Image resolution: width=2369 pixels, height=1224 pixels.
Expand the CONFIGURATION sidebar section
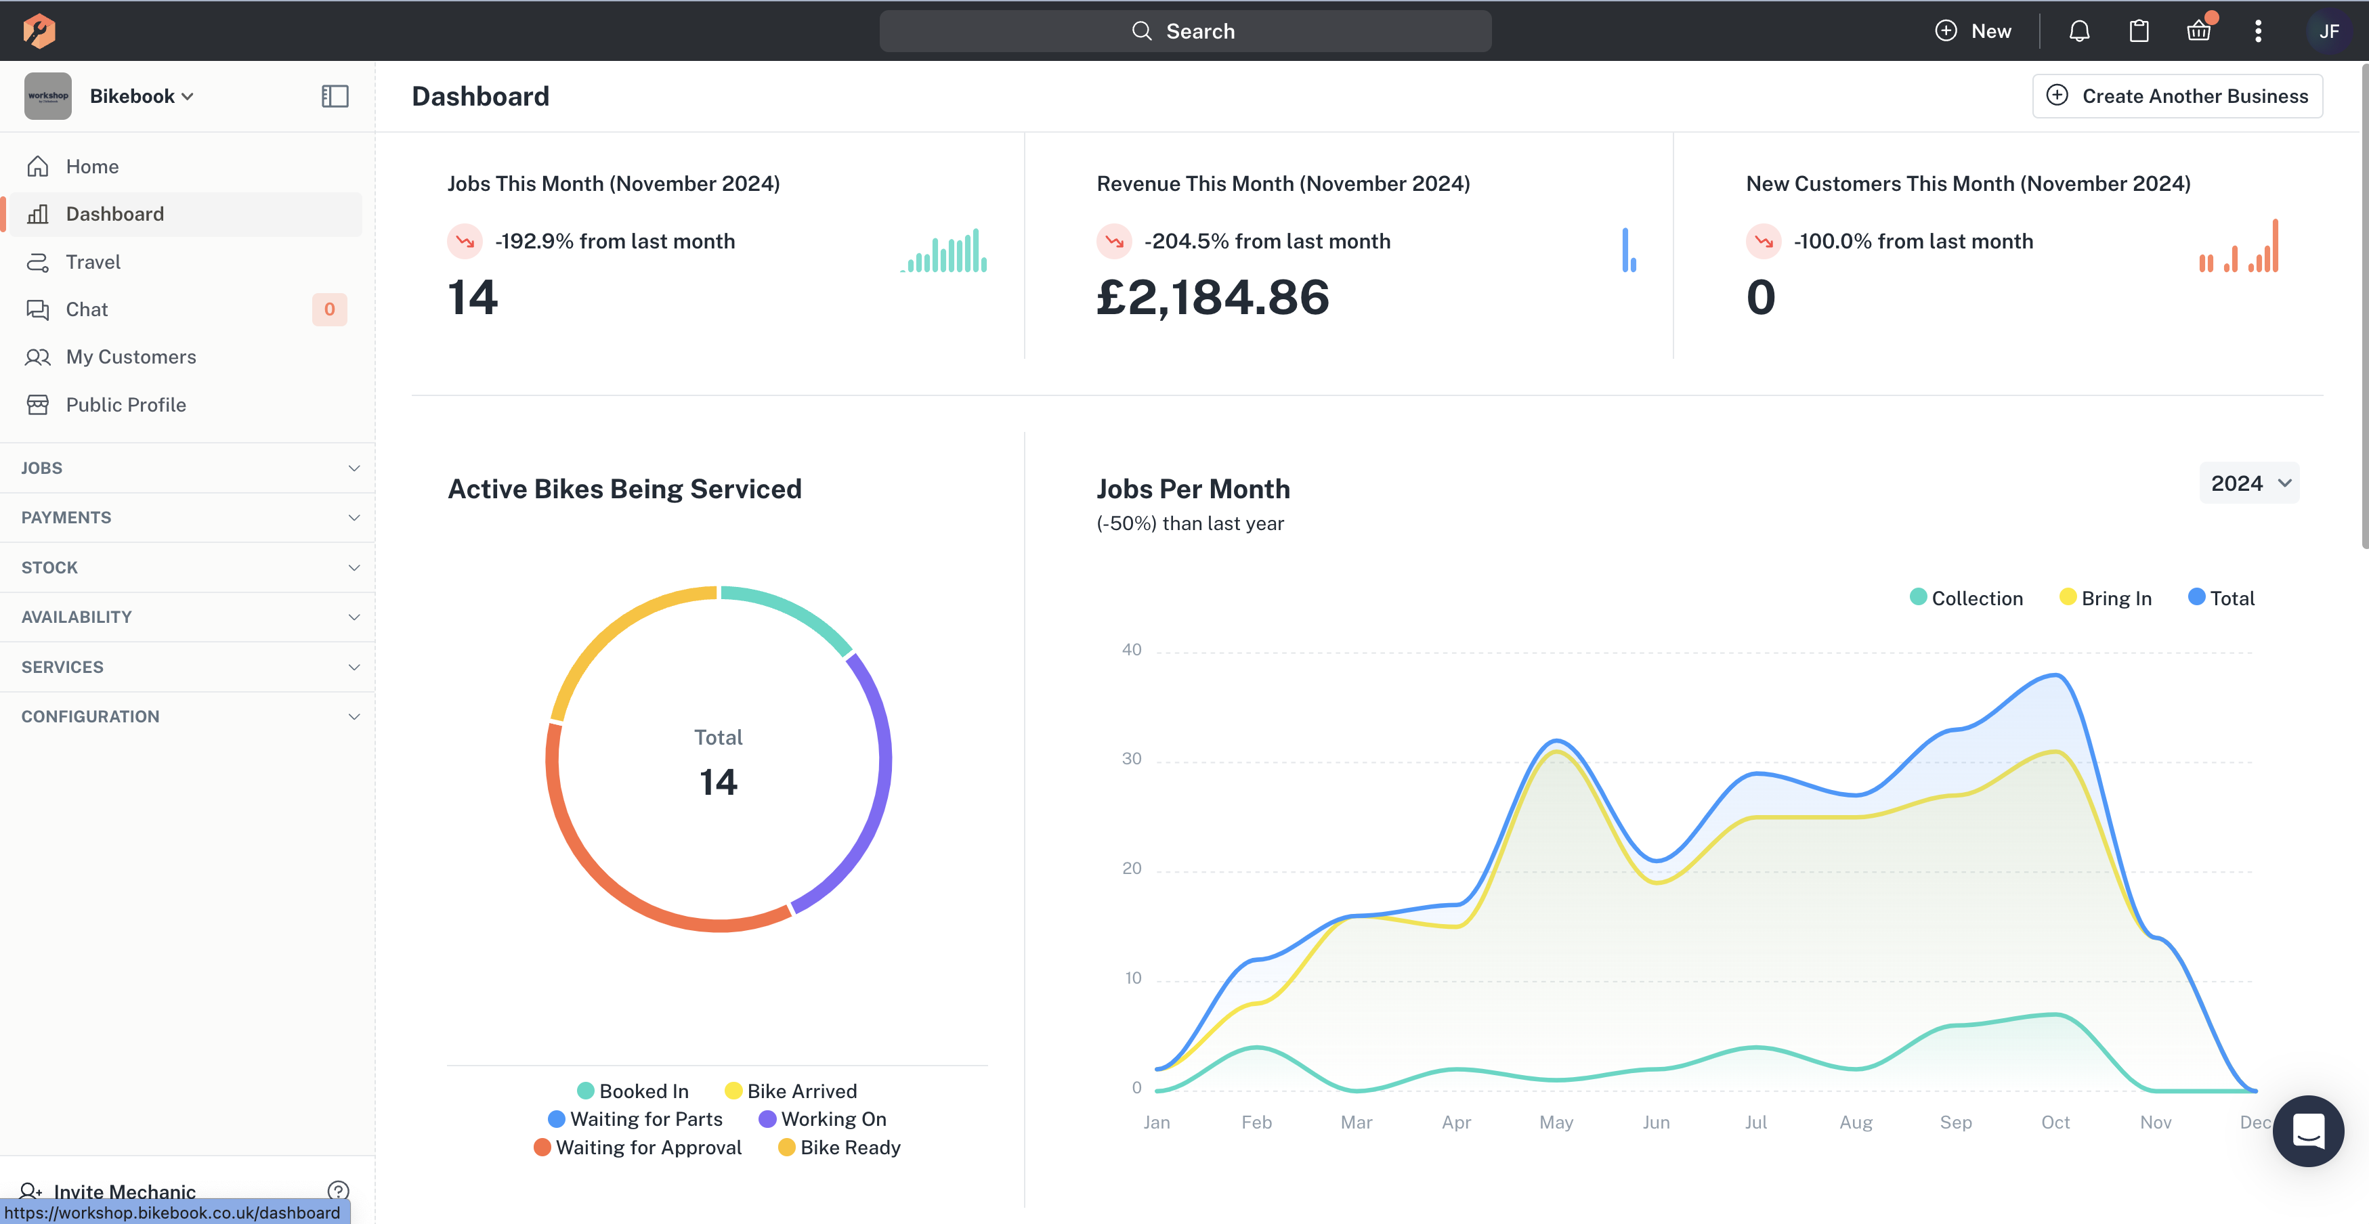(188, 716)
